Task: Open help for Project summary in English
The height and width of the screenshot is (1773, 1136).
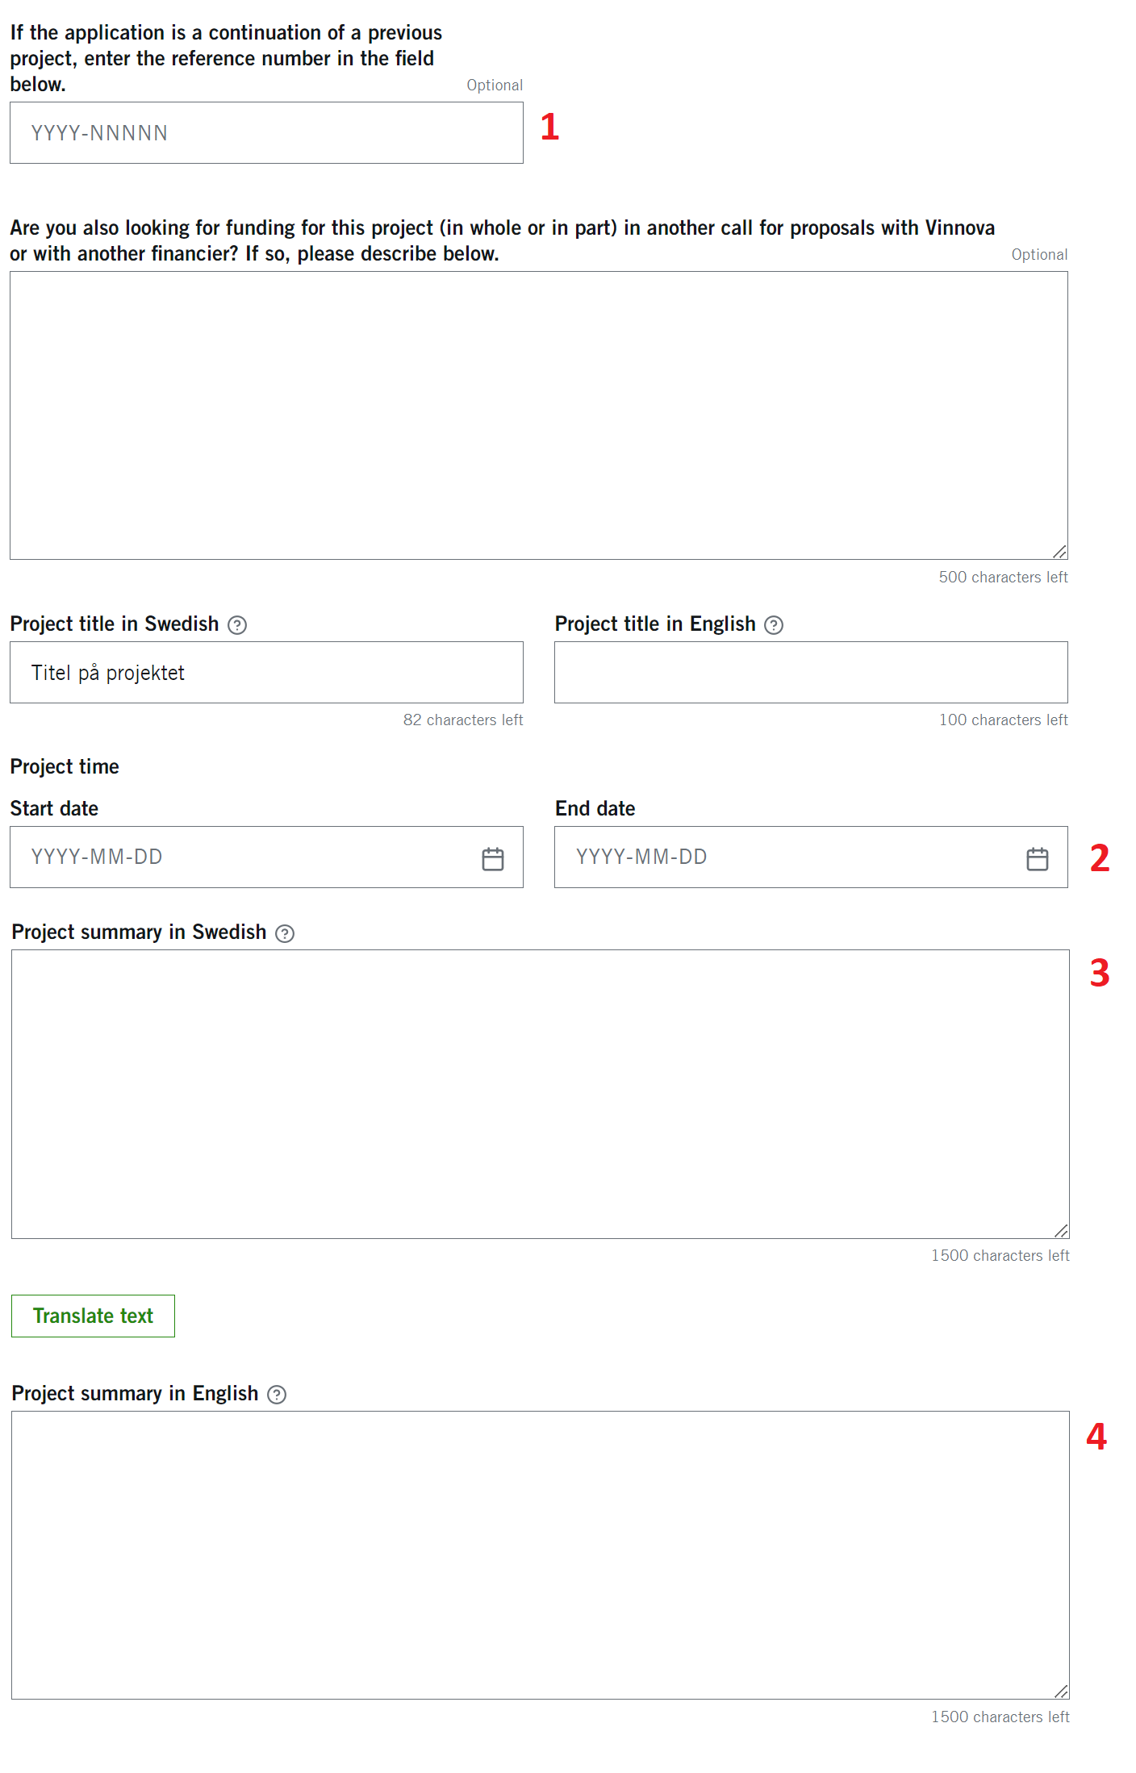Action: pyautogui.click(x=275, y=1393)
